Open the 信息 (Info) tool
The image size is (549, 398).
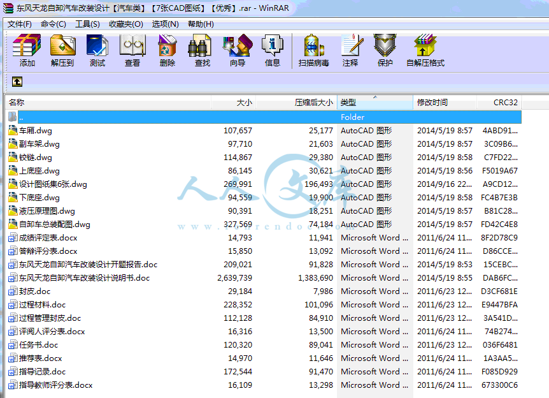pos(273,45)
